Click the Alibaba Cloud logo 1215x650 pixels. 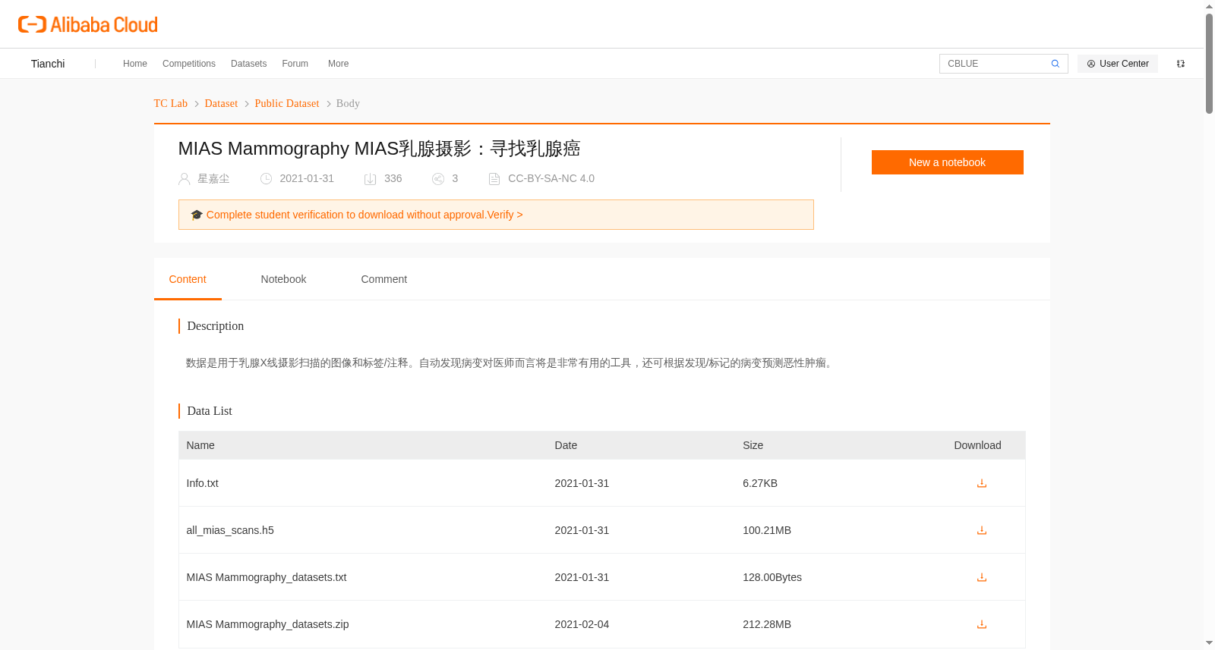click(x=88, y=24)
